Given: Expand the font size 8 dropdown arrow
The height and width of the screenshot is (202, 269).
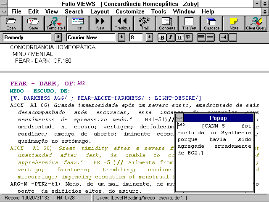Looking at the screenshot, I should tap(150, 37).
